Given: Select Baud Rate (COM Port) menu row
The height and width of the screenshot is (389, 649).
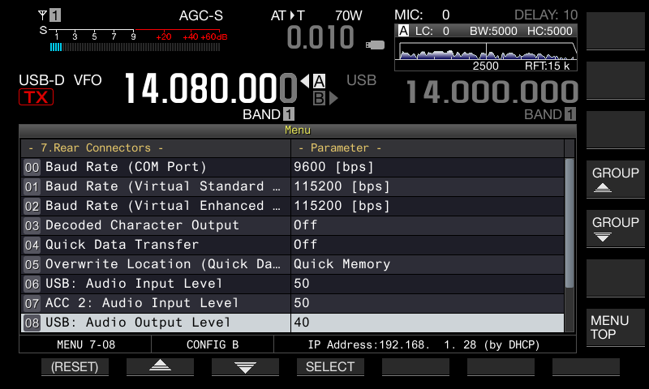Looking at the screenshot, I should (292, 167).
